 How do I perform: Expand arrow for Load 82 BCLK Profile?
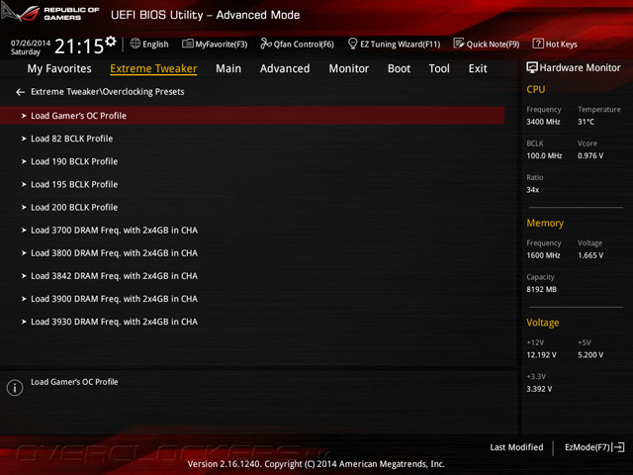24,139
